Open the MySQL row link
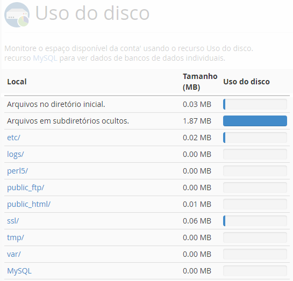Image resolution: width=293 pixels, height=281 pixels. coord(19,271)
